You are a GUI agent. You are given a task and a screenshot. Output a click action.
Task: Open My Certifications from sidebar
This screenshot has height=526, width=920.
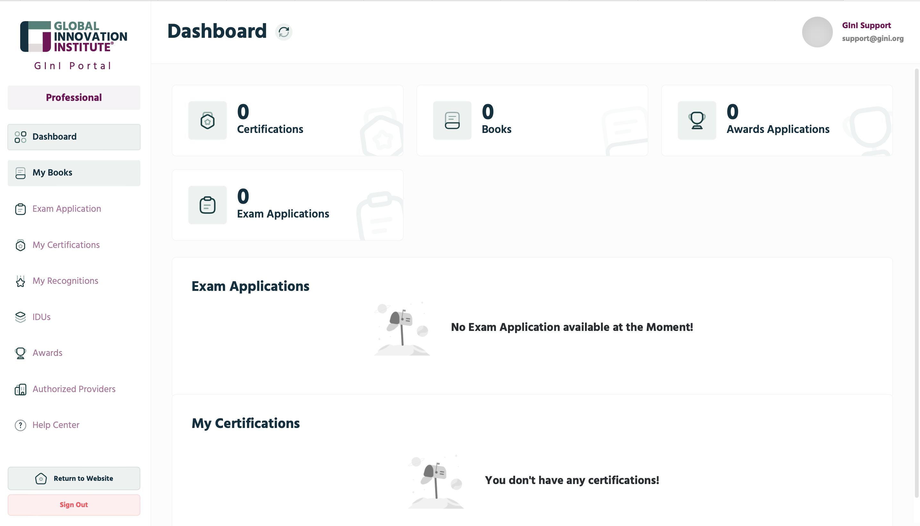(x=74, y=245)
